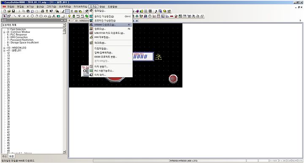The width and height of the screenshot is (304, 163).
Task: Click the small red round lamp on canvas
Action: 173,79
